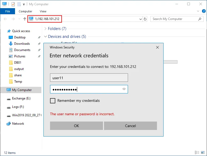Click the Up one level arrow icon

pos(25,19)
